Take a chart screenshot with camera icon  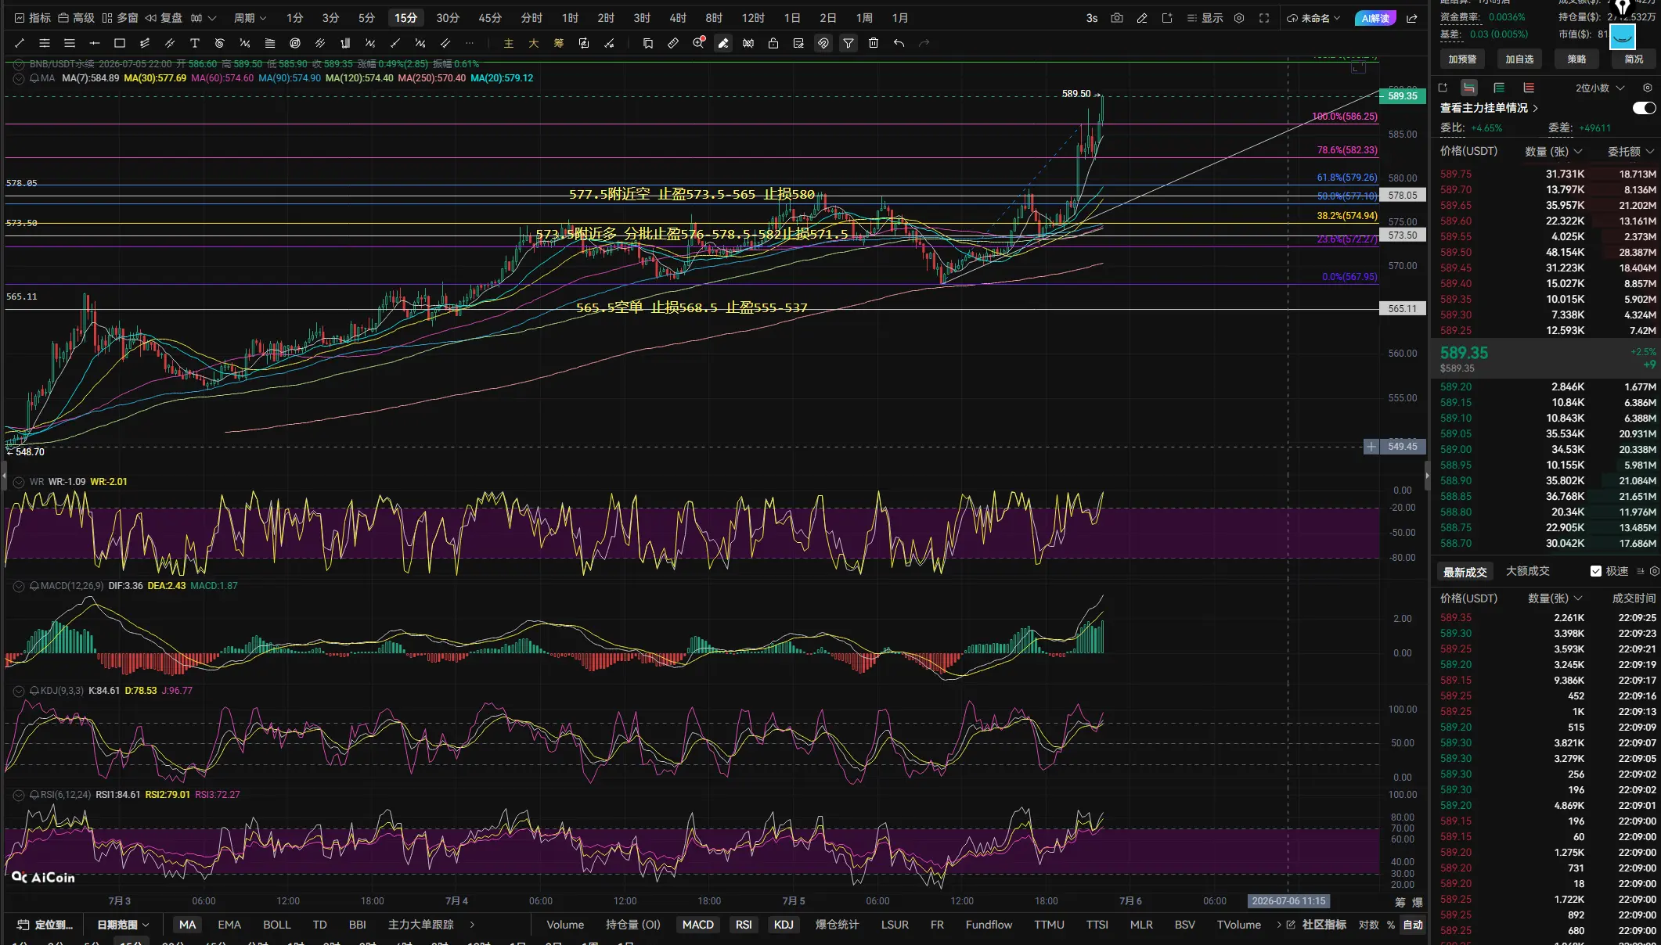pos(1117,18)
